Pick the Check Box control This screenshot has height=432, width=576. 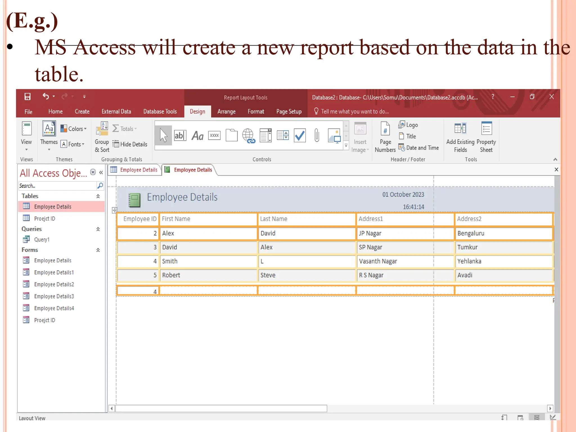pos(300,135)
